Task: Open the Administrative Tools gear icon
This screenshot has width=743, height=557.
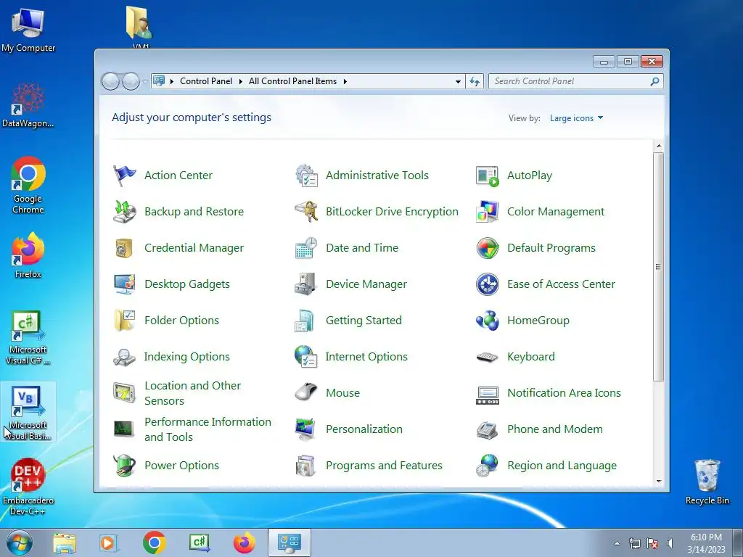Action: click(306, 176)
